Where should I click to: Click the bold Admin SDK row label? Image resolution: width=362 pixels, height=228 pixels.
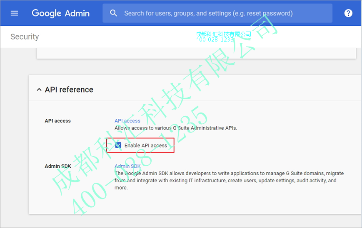pyautogui.click(x=58, y=166)
